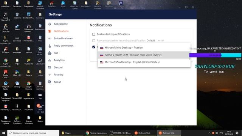Click the Appearance icon in Settings sidebar
Screen dimensions: 242x136
[x=50, y=24]
